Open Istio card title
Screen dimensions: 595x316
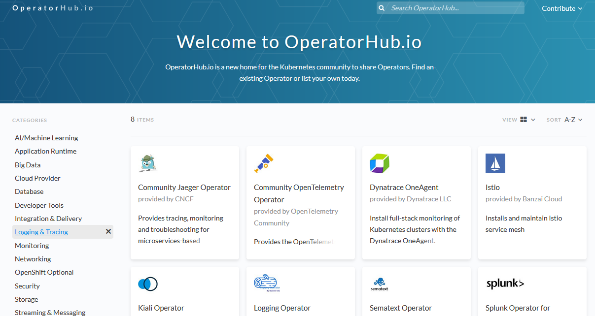492,188
